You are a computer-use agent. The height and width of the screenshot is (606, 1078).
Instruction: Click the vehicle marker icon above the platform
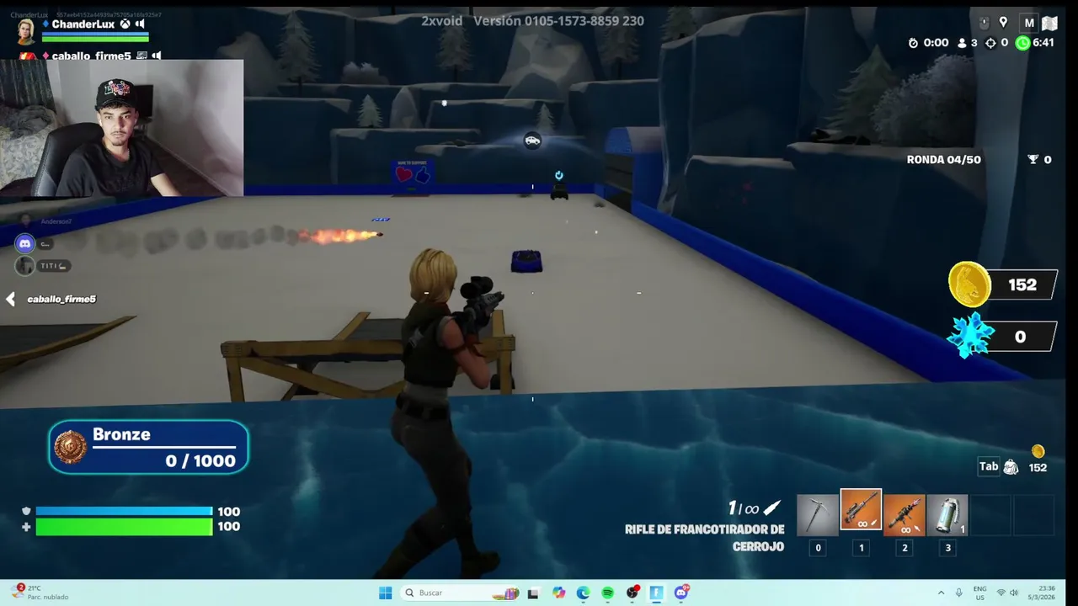point(532,141)
